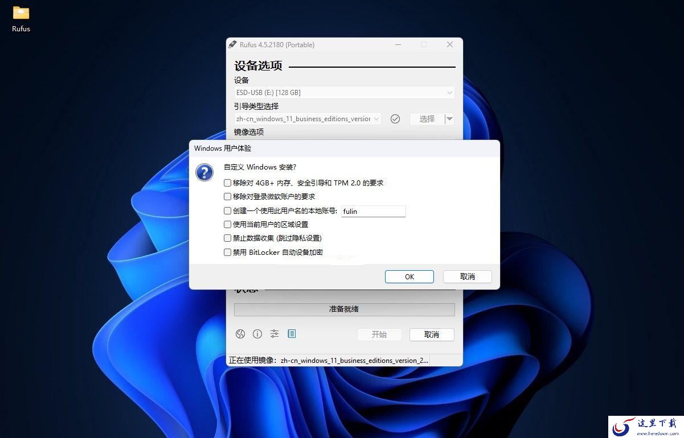Open Rufus application settings sliders icon
The width and height of the screenshot is (684, 438).
coord(275,334)
